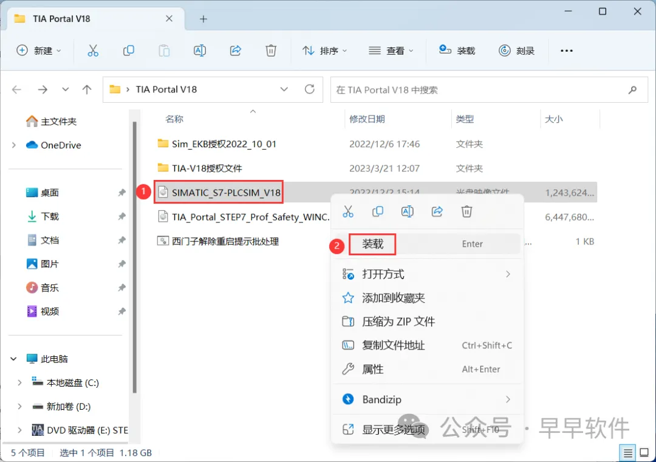Expand the OneDrive tree node
The image size is (656, 462).
click(x=14, y=145)
